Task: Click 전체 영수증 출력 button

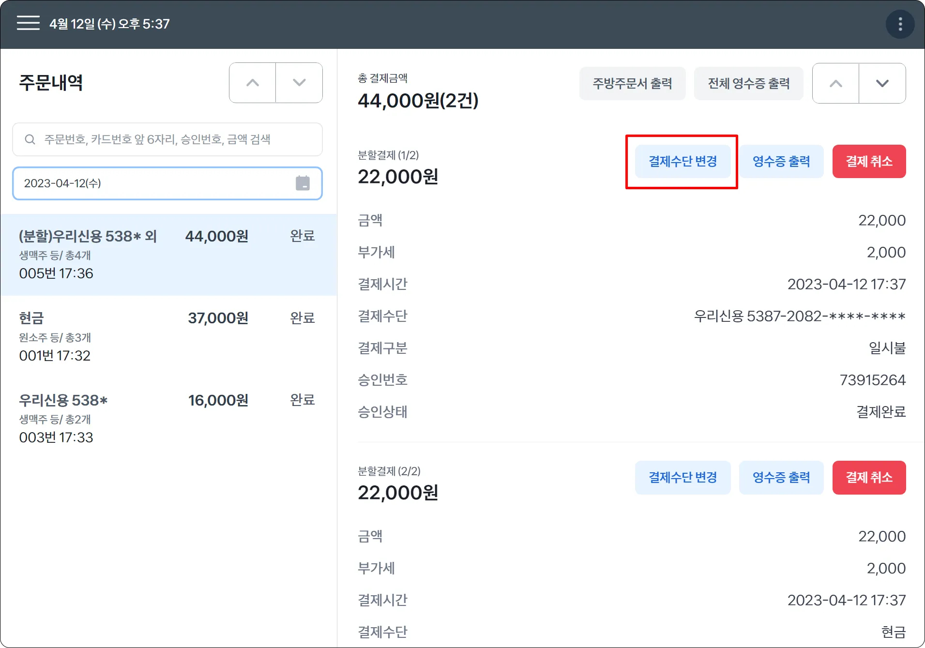Action: tap(748, 84)
